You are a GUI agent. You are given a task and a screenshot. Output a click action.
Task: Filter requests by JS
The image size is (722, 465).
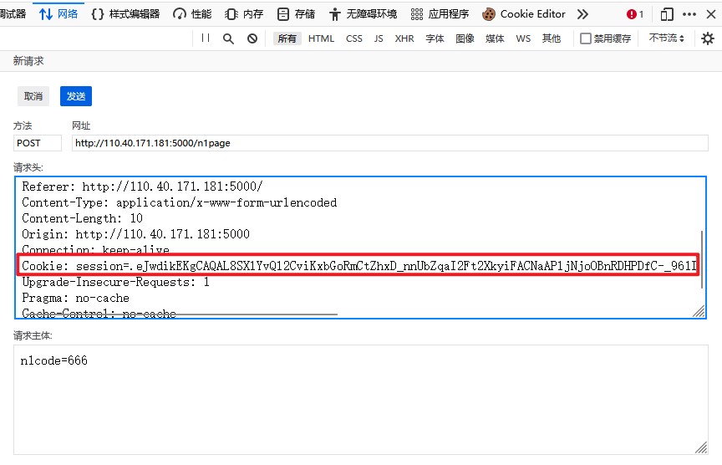coord(379,38)
